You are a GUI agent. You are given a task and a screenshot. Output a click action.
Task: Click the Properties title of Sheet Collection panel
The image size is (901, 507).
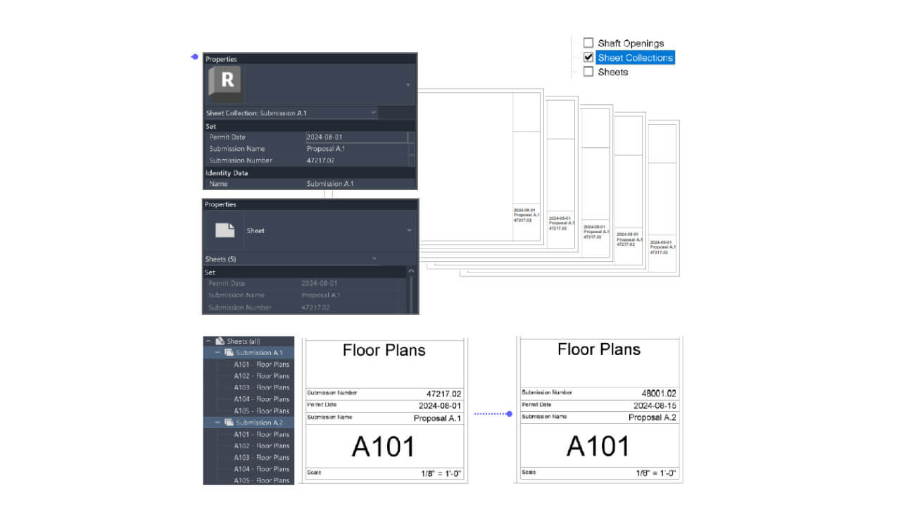[x=221, y=59]
